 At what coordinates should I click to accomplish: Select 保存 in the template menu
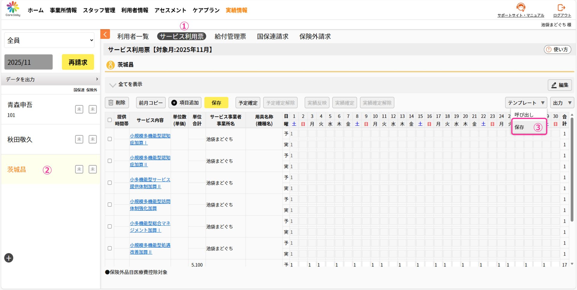pyautogui.click(x=520, y=127)
